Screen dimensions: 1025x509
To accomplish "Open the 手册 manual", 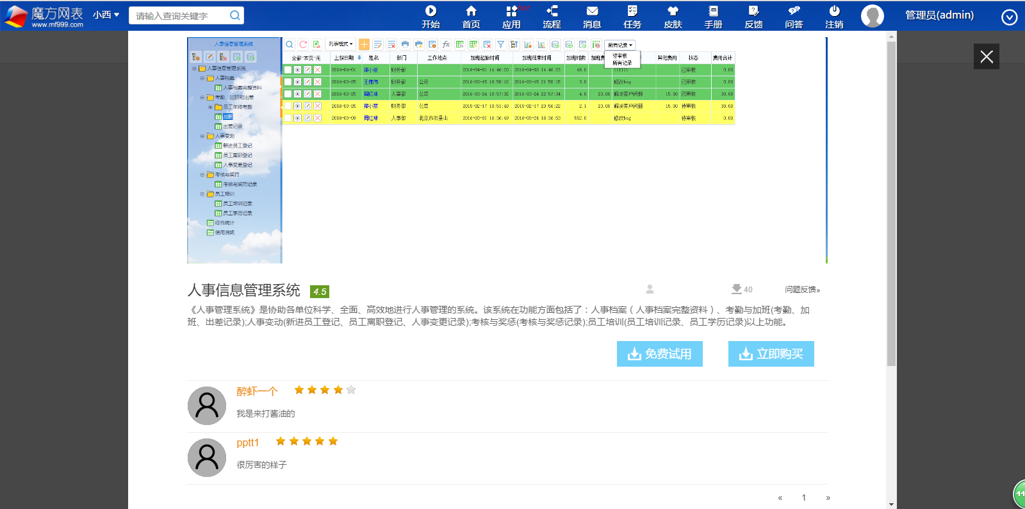I will [x=713, y=17].
